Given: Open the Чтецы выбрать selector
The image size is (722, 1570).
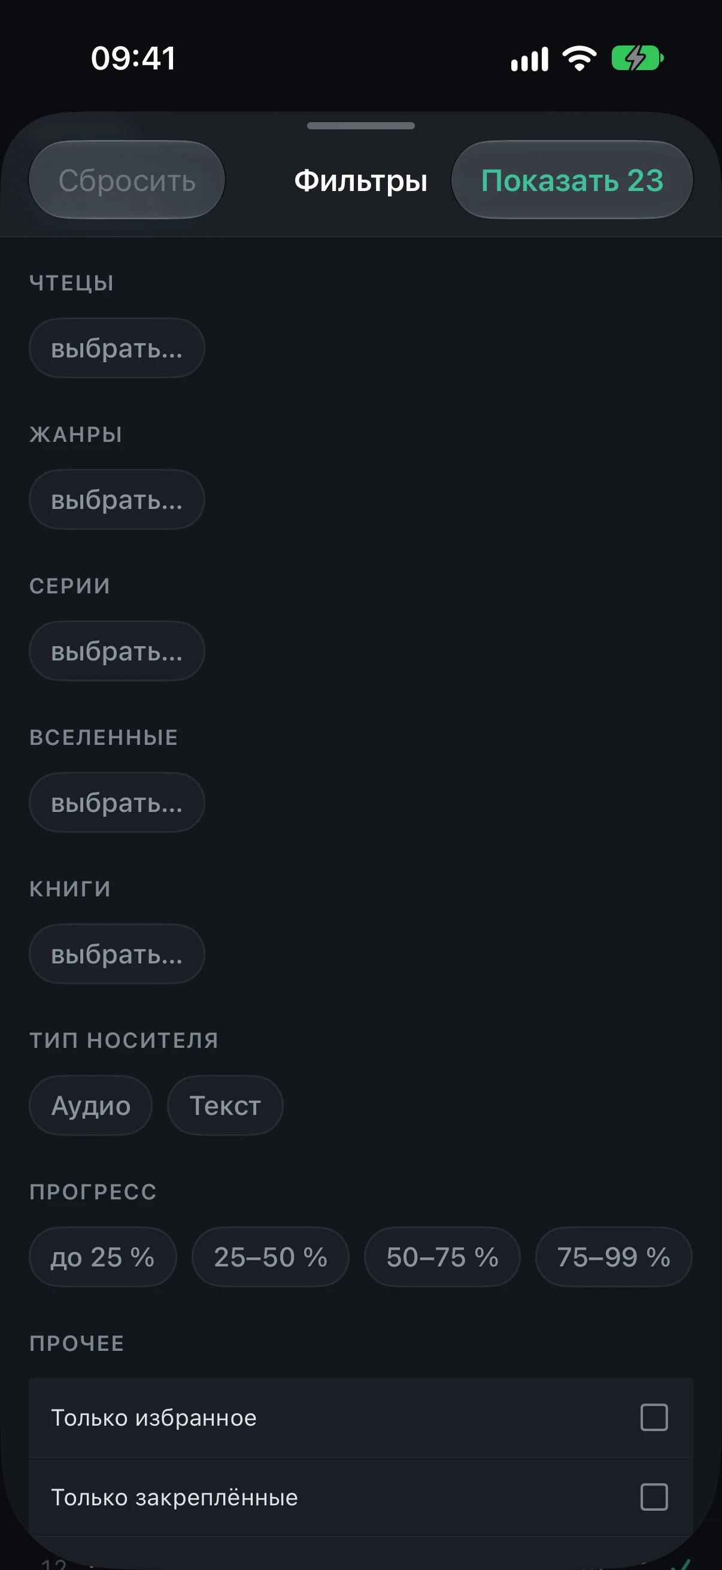Looking at the screenshot, I should pos(117,348).
